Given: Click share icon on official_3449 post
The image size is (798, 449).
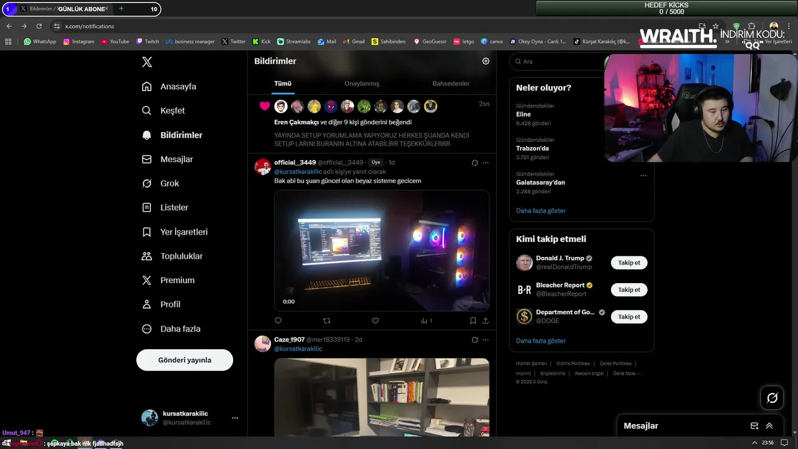Looking at the screenshot, I should pyautogui.click(x=486, y=321).
